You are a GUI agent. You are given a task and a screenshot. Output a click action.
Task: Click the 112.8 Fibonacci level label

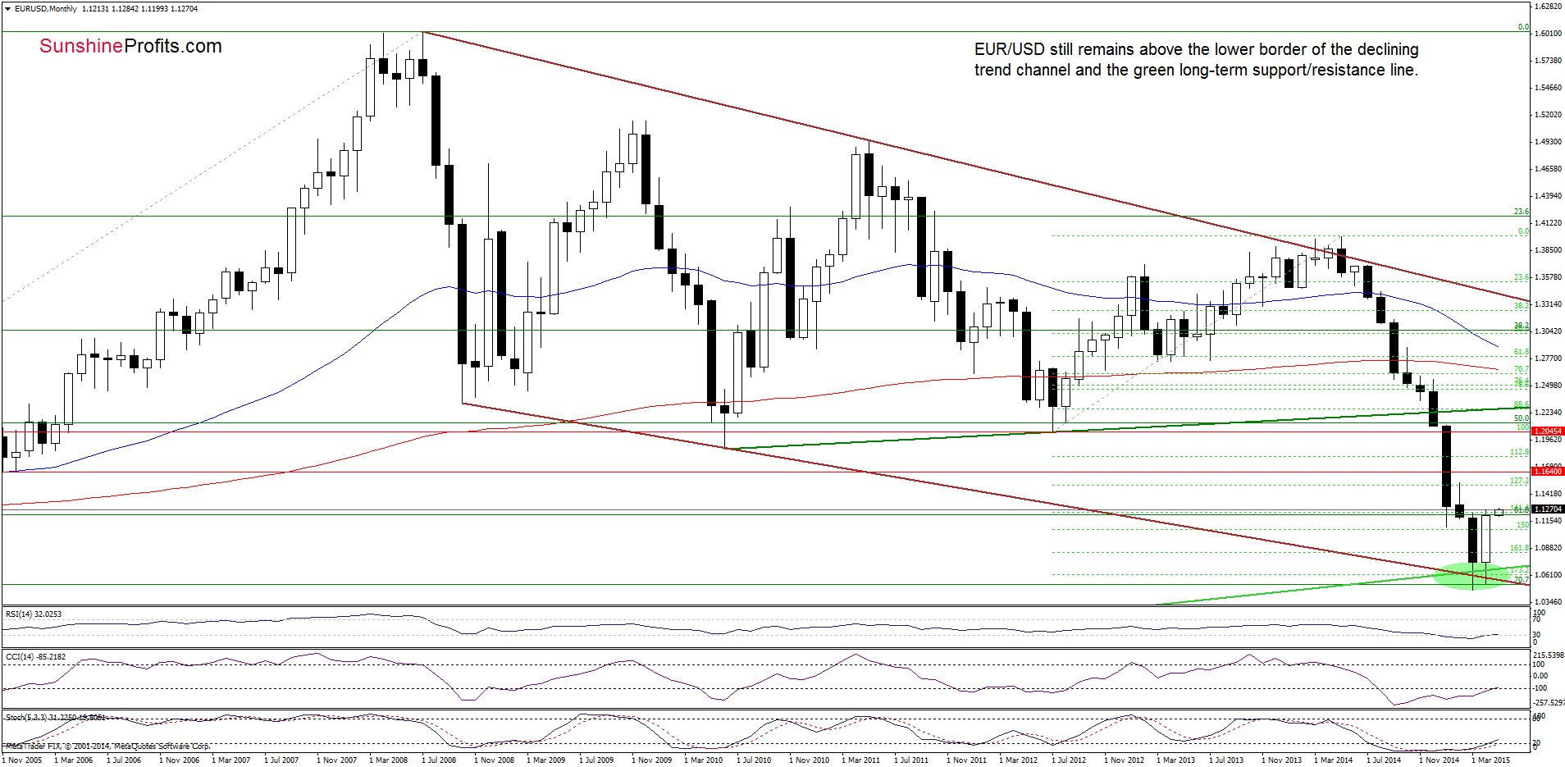(1519, 453)
